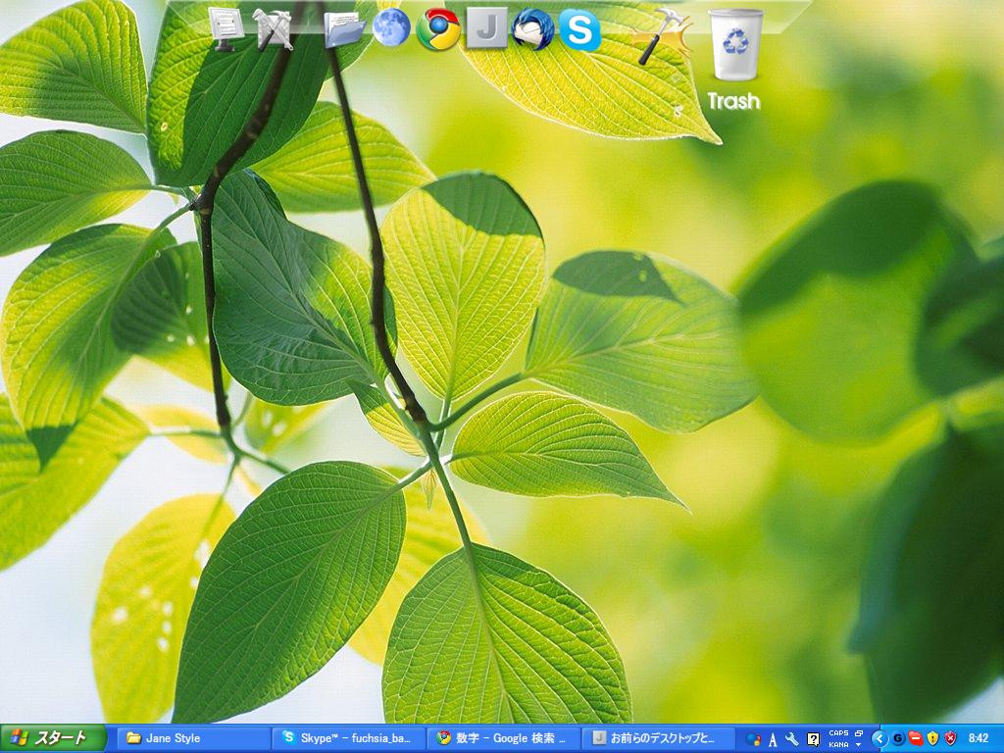Launch the wrench and hammer tools dock icon
1004x753 pixels.
point(273,28)
